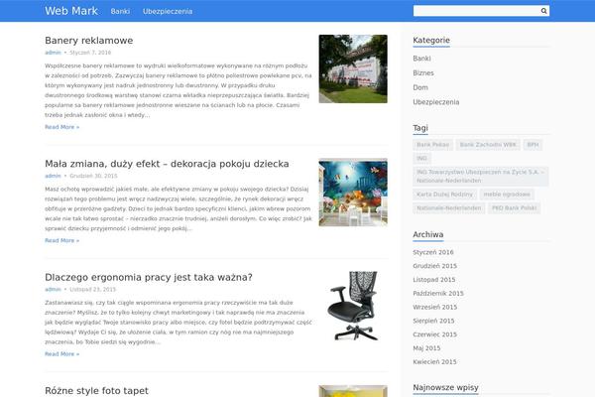Open the Web Mark site title

71,11
